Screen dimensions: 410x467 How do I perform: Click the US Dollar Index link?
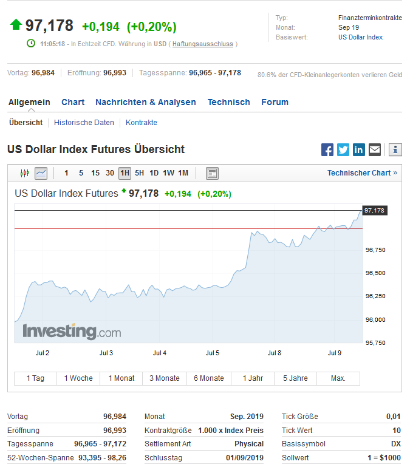(360, 37)
